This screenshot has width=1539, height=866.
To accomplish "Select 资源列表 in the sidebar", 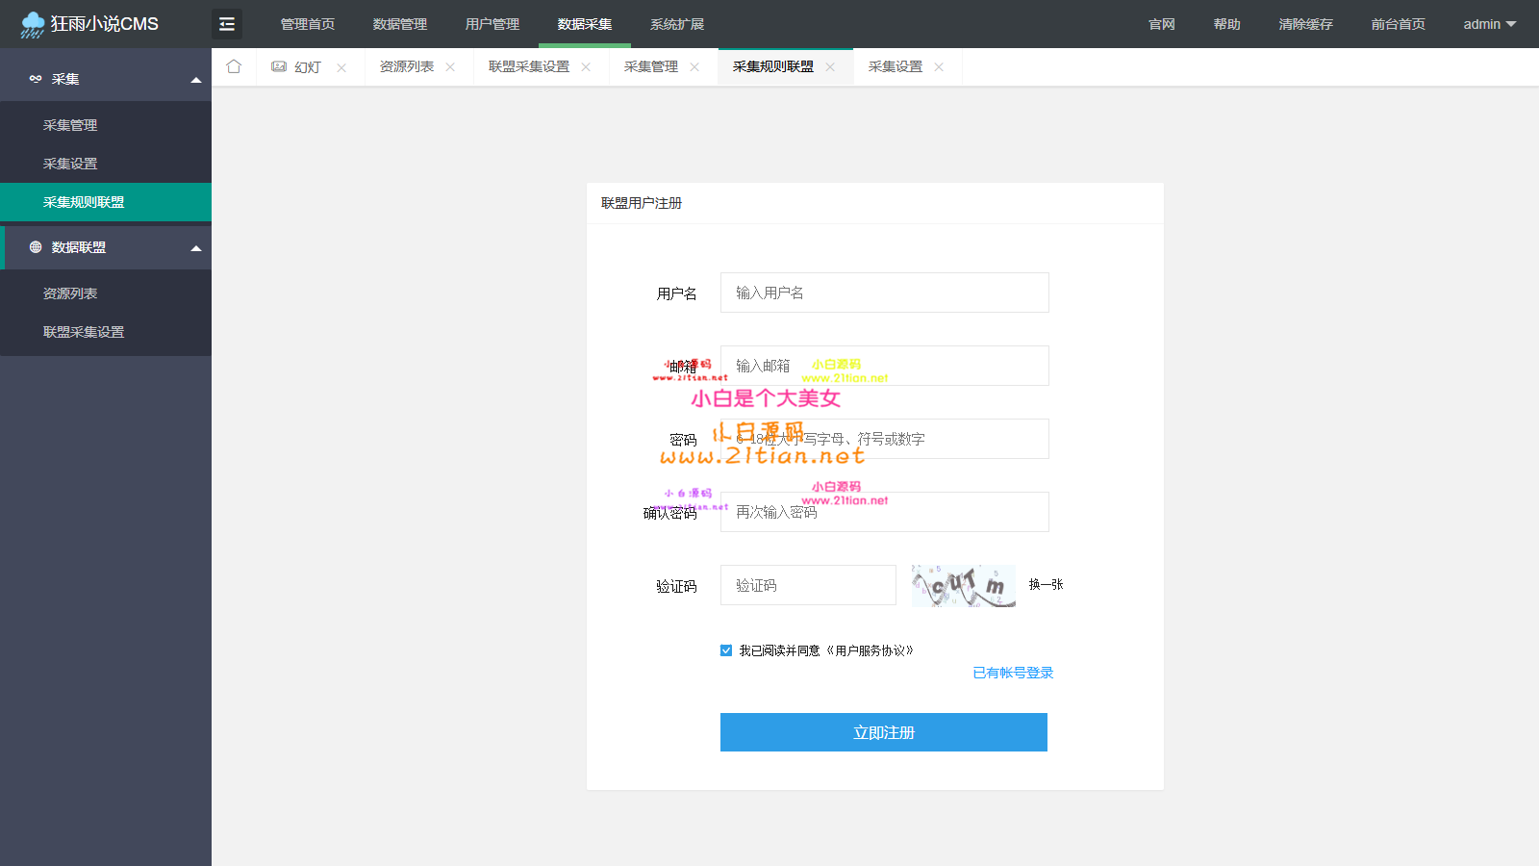I will point(70,293).
